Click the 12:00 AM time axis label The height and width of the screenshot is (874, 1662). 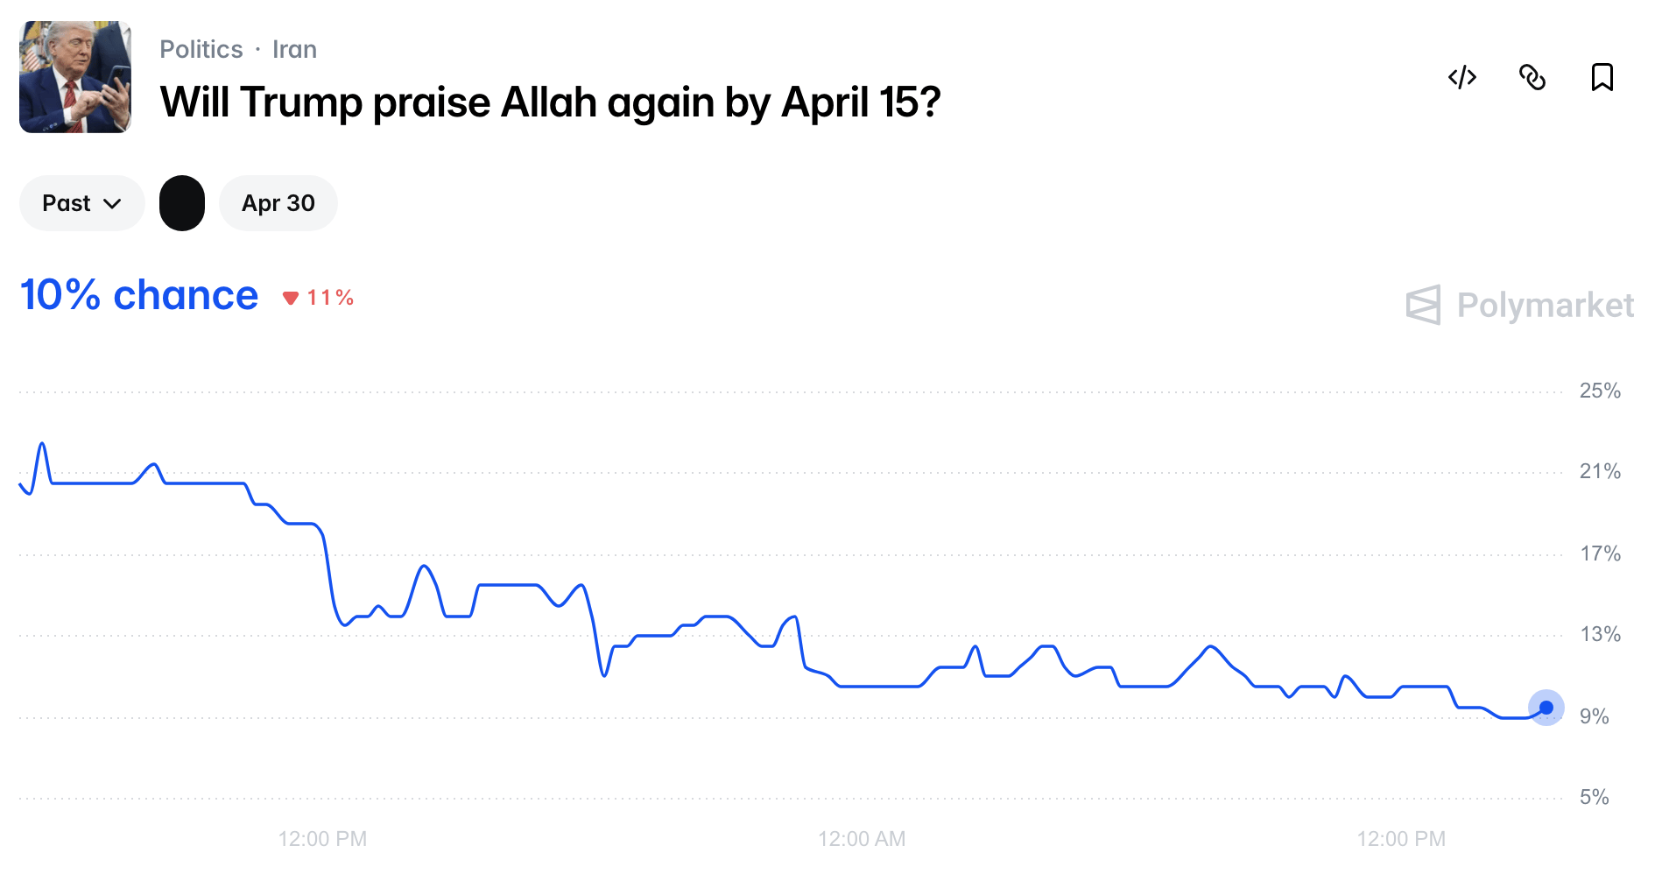[861, 839]
